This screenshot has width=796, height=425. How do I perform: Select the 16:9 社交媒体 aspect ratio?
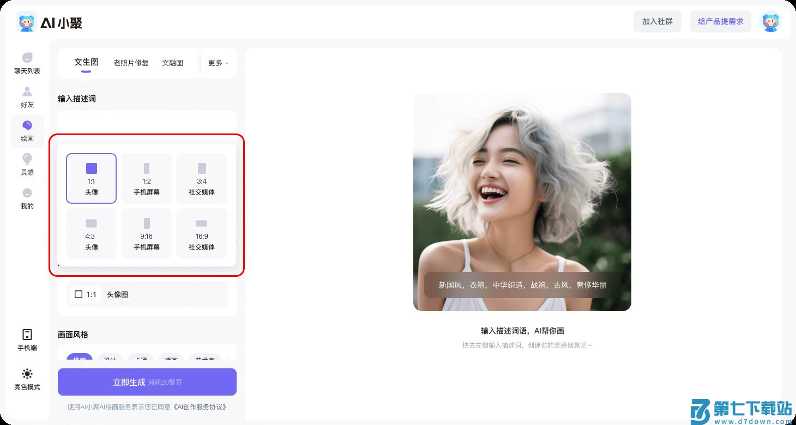click(202, 233)
